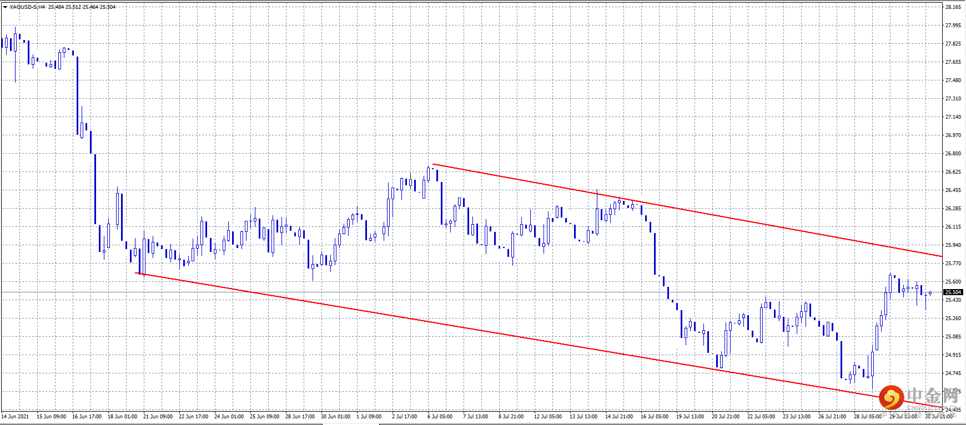
Task: Click the 27.310 price axis label
Action: [953, 99]
